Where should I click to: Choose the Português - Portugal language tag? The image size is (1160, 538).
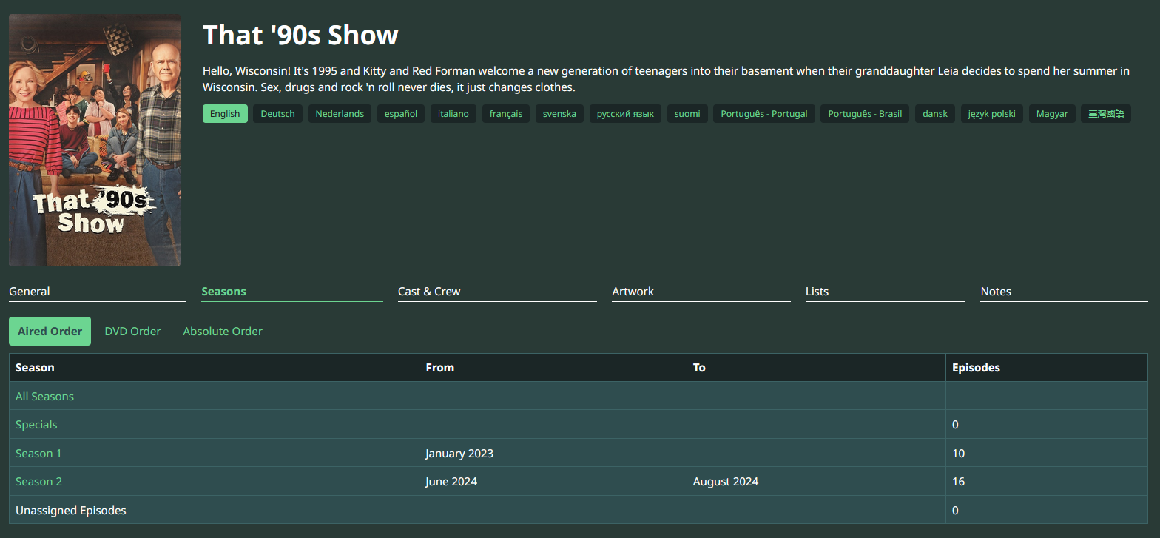click(x=764, y=114)
